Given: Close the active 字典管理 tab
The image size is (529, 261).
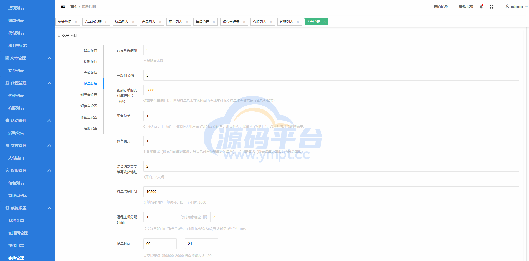Looking at the screenshot, I should click(x=324, y=22).
